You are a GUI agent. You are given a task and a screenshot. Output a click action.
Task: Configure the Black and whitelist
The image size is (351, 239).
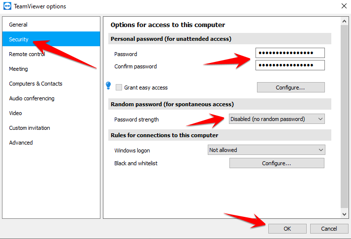[x=277, y=163]
